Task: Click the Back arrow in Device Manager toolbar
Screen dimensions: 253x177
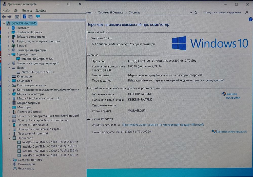Action: (4, 17)
